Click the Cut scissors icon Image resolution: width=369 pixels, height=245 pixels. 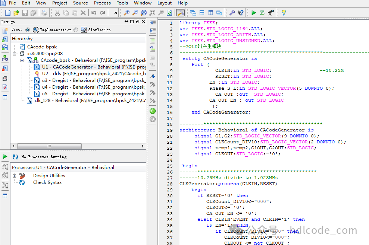[x=57, y=13]
